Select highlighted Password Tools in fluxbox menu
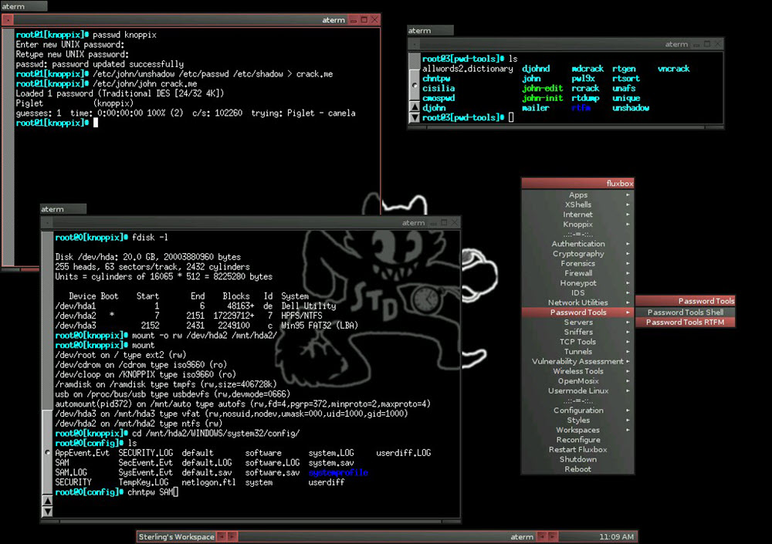 pos(578,313)
